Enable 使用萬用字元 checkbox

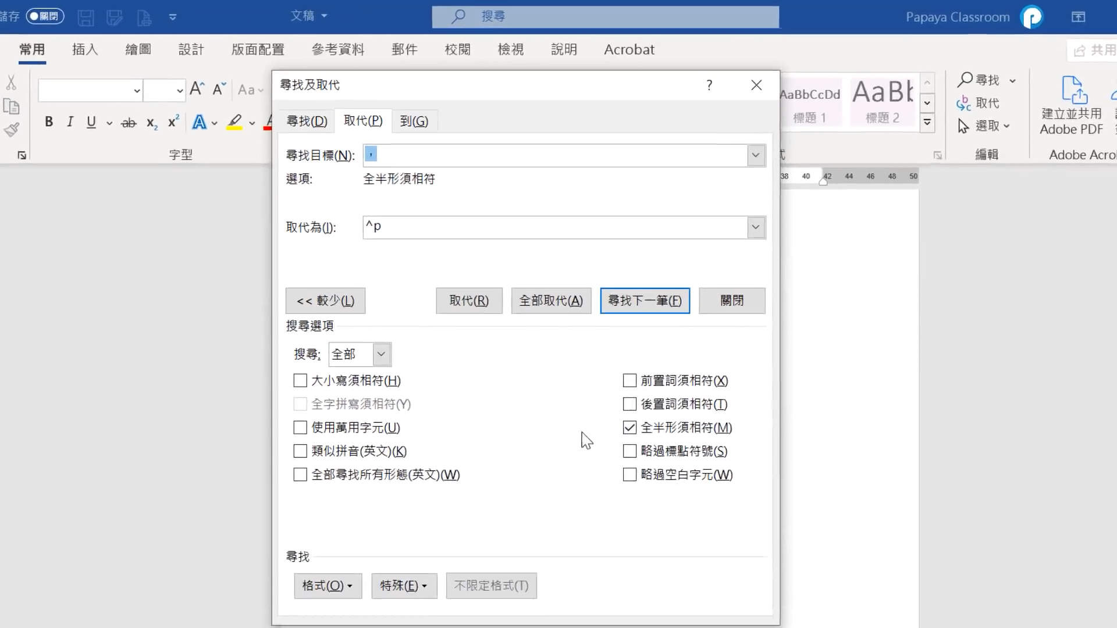300,428
